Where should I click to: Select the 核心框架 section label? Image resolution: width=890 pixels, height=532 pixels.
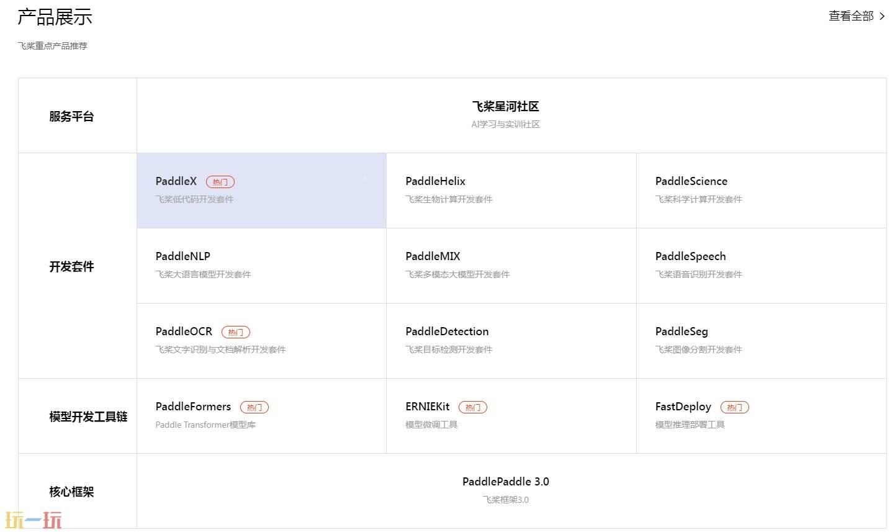[x=71, y=491]
